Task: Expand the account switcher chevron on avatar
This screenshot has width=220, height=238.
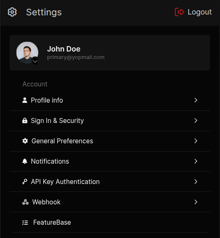Action: tap(35, 61)
